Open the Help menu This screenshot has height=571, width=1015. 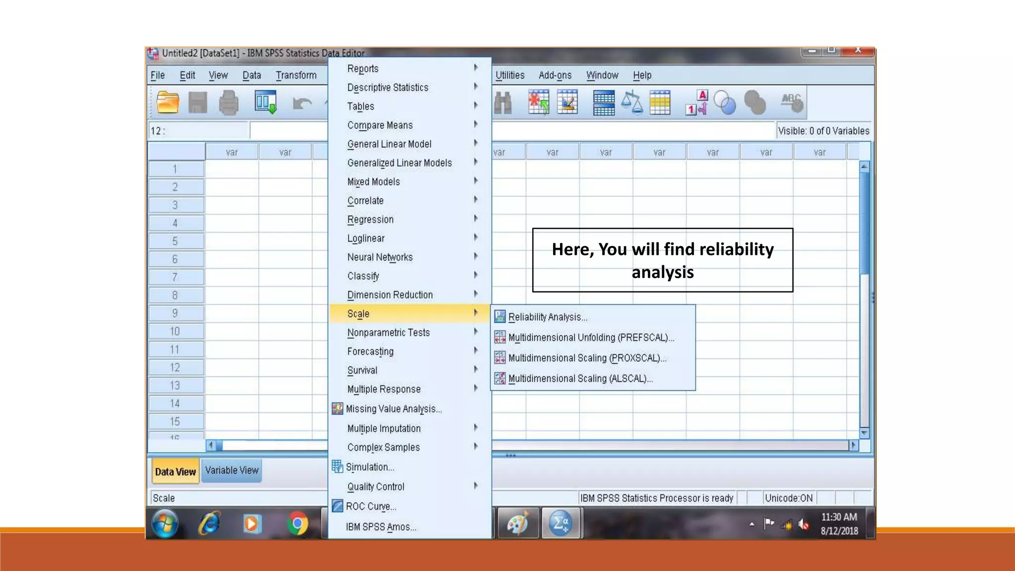[x=642, y=75]
